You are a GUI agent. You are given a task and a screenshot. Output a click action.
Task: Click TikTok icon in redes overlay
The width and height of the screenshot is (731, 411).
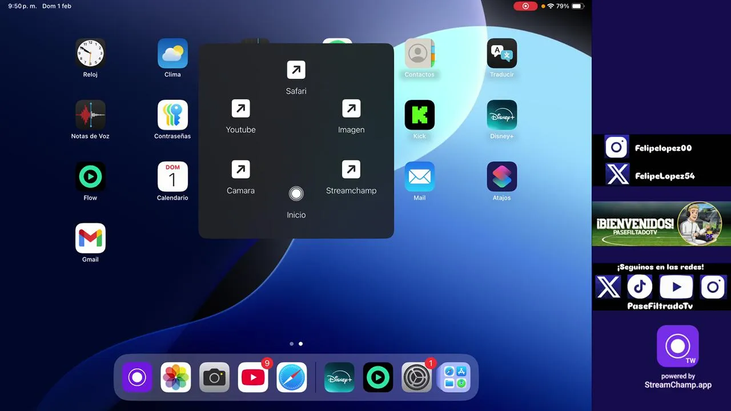click(x=640, y=287)
